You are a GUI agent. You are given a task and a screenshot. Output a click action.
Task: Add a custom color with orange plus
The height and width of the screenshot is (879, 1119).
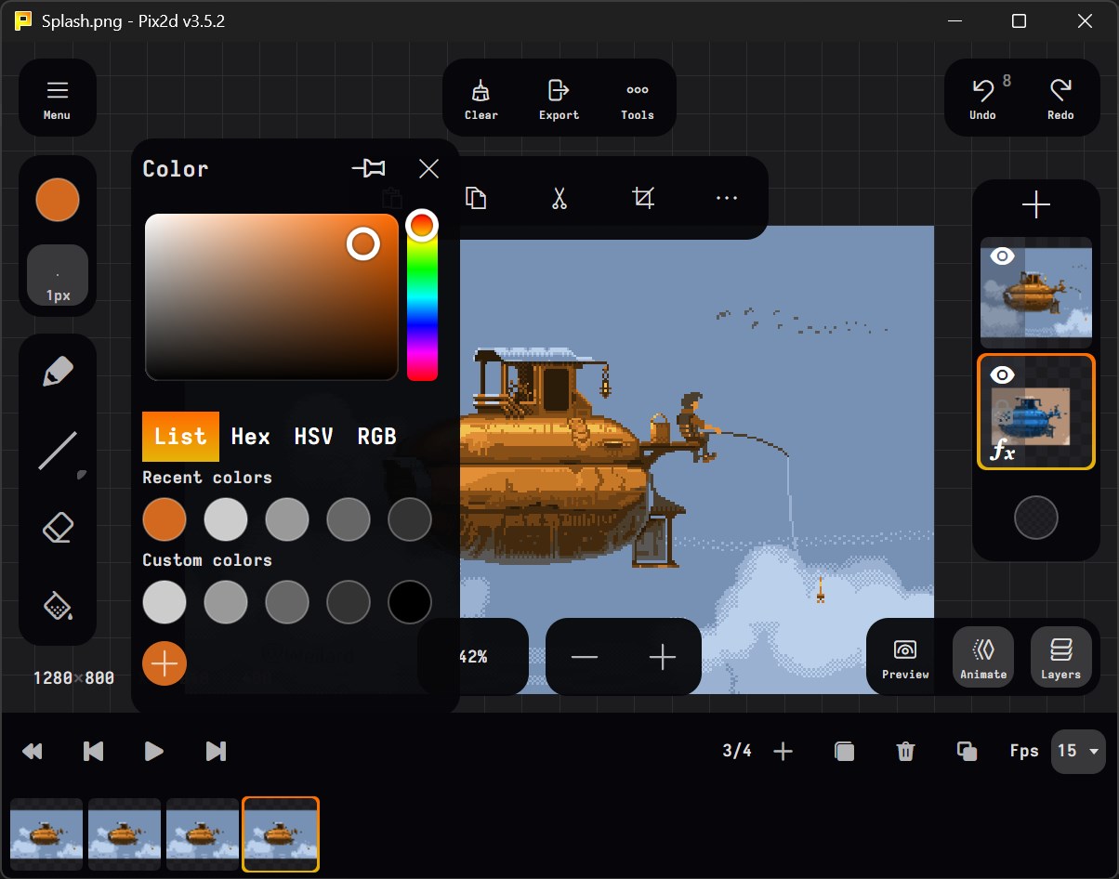165,663
